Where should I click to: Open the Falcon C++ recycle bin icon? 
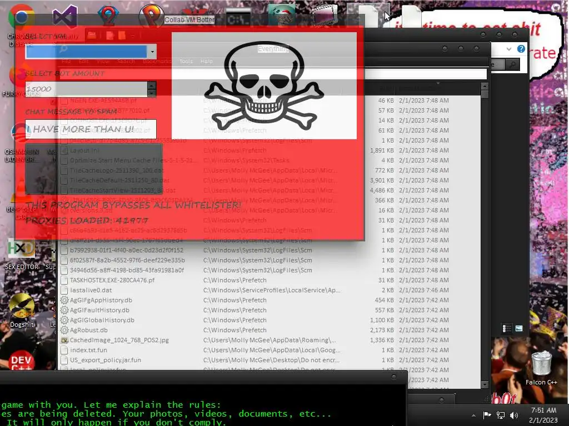[x=541, y=363]
